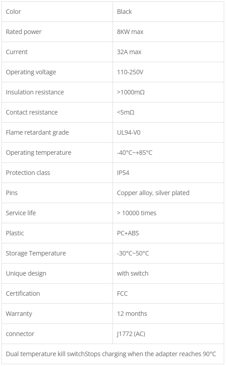Click the UL94-V0 flame retardant value
Image resolution: width=226 pixels, height=366 pixels.
pyautogui.click(x=129, y=132)
